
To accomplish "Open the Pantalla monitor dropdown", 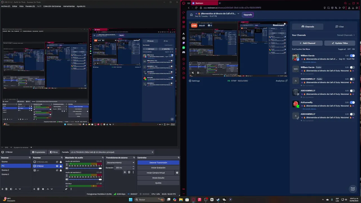I will point(112,152).
